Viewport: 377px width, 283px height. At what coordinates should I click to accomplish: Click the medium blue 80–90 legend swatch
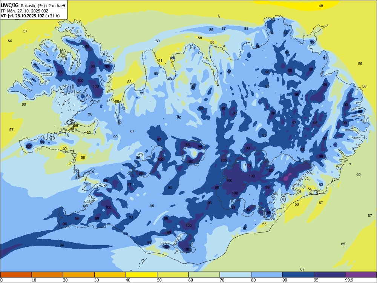coord(267,275)
